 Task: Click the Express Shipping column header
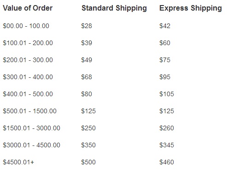click(x=191, y=8)
